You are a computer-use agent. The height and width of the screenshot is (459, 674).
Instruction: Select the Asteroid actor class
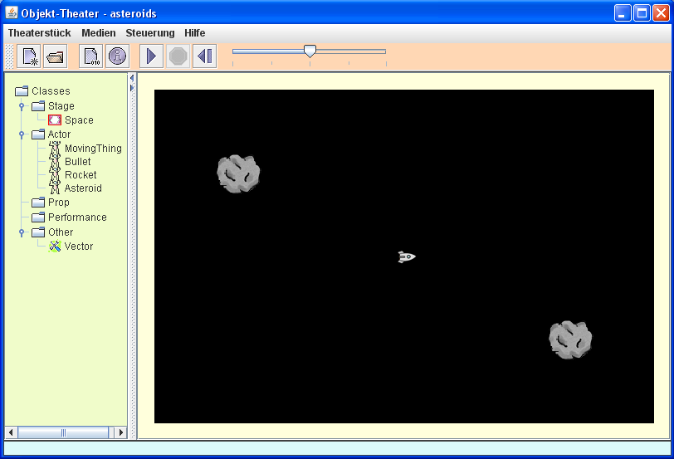(83, 188)
